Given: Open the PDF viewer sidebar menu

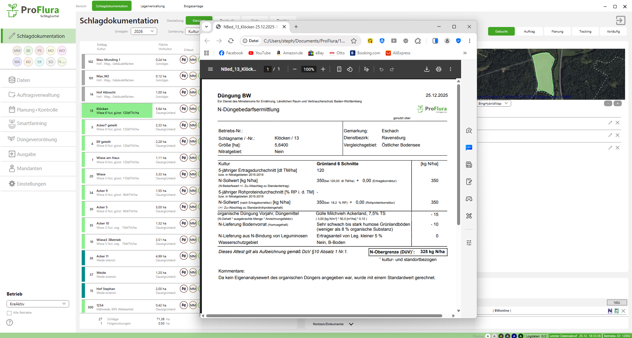Looking at the screenshot, I should point(210,69).
